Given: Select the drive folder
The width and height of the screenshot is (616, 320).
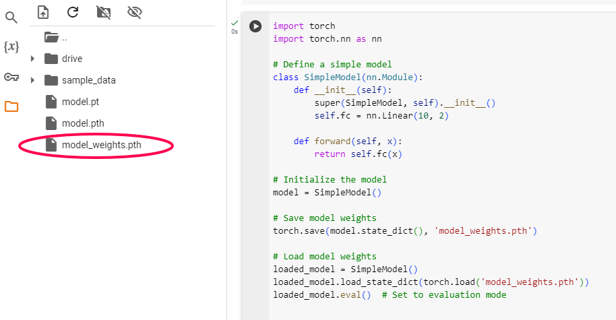Looking at the screenshot, I should (71, 59).
